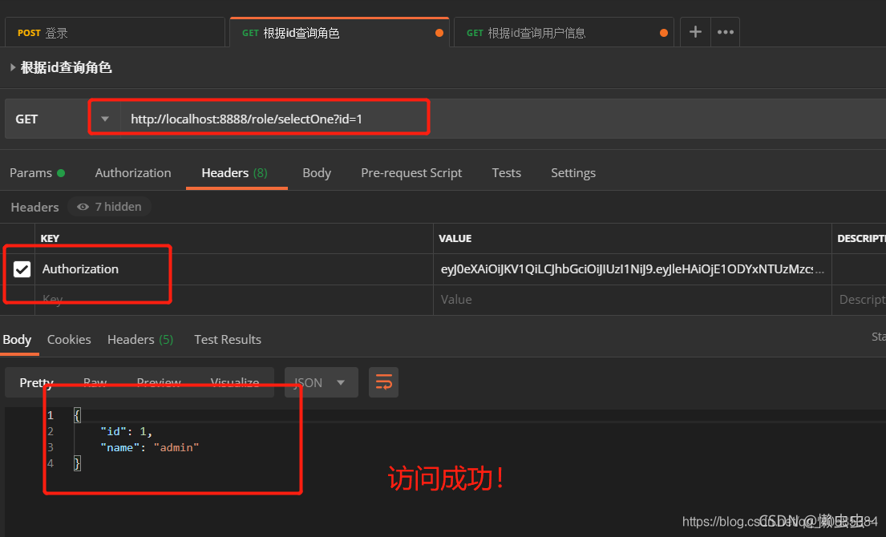The height and width of the screenshot is (537, 886).
Task: Click the request URL field
Action: (x=503, y=119)
